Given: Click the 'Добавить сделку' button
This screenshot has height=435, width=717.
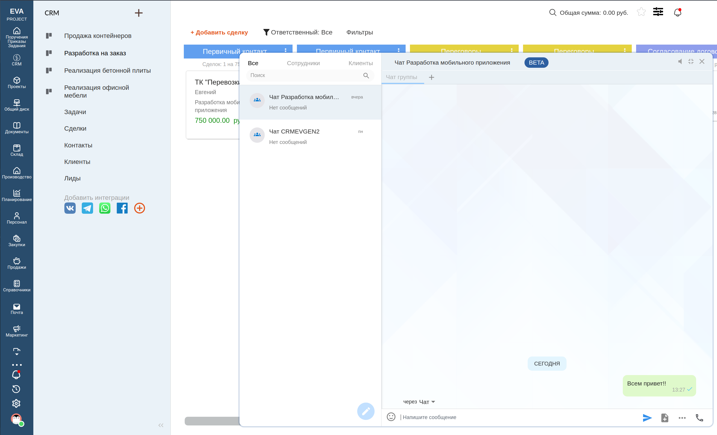Looking at the screenshot, I should 219,32.
